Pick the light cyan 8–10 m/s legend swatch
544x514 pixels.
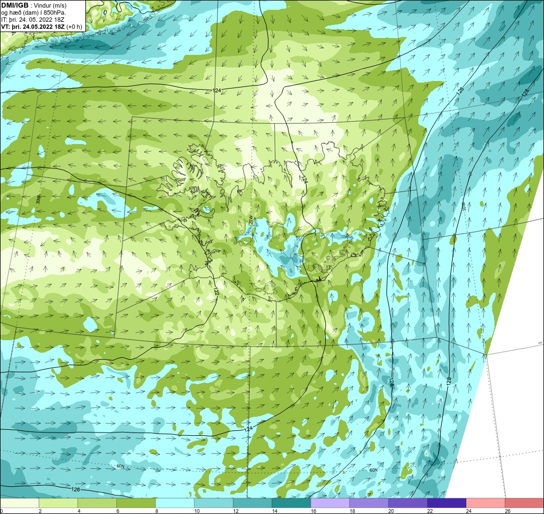(175, 503)
